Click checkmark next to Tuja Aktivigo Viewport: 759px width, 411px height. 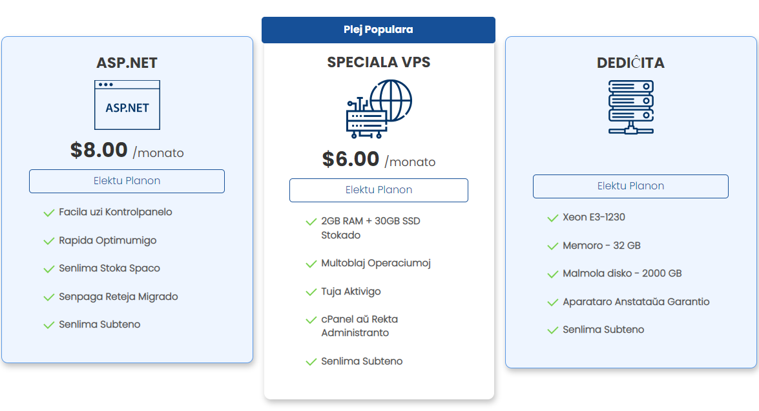[311, 292]
